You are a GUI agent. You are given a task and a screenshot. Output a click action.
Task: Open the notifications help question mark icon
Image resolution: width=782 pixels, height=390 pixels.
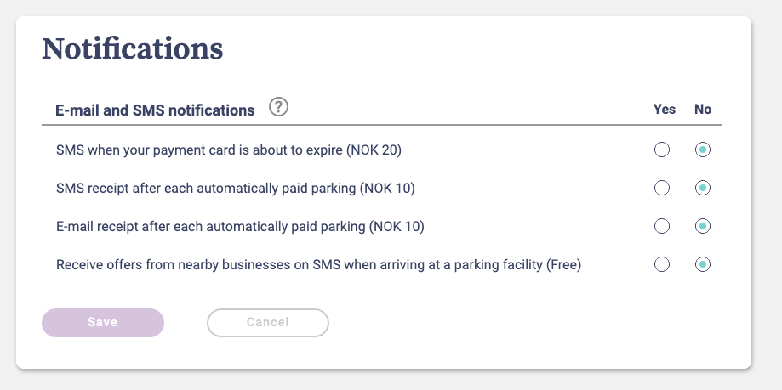pyautogui.click(x=279, y=108)
